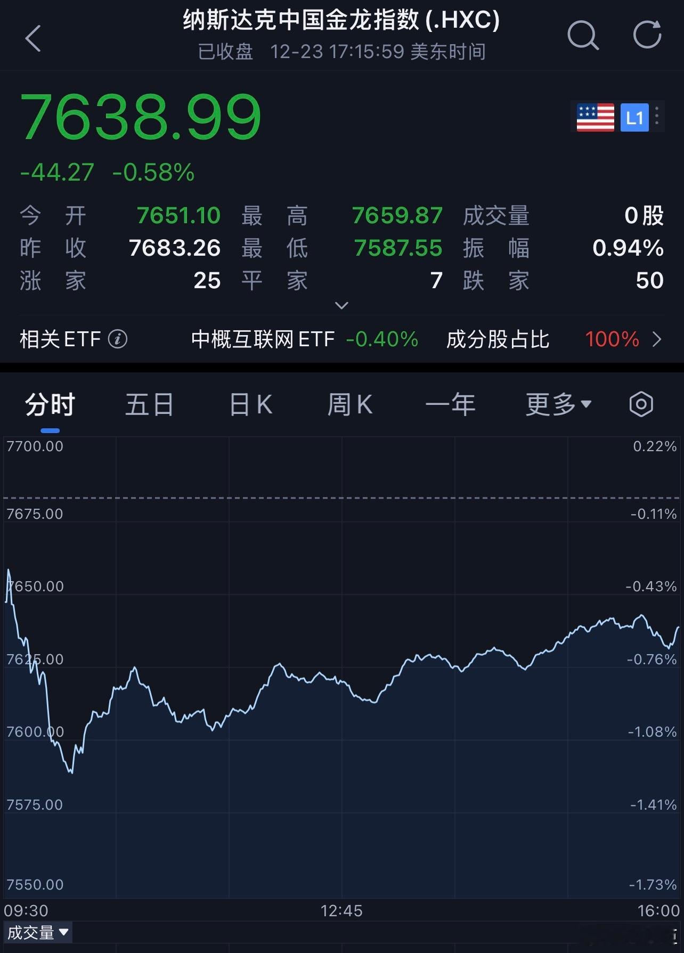684x953 pixels.
Task: Tap the back arrow icon
Action: [33, 38]
